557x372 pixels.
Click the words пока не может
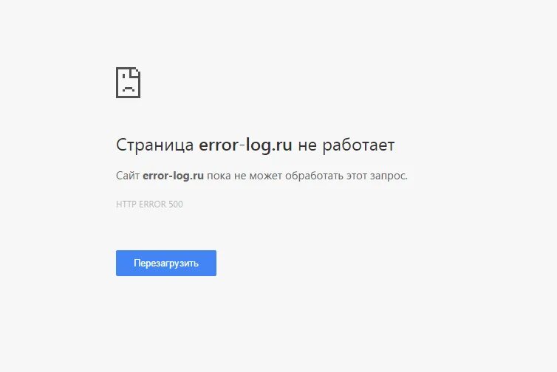pos(245,176)
